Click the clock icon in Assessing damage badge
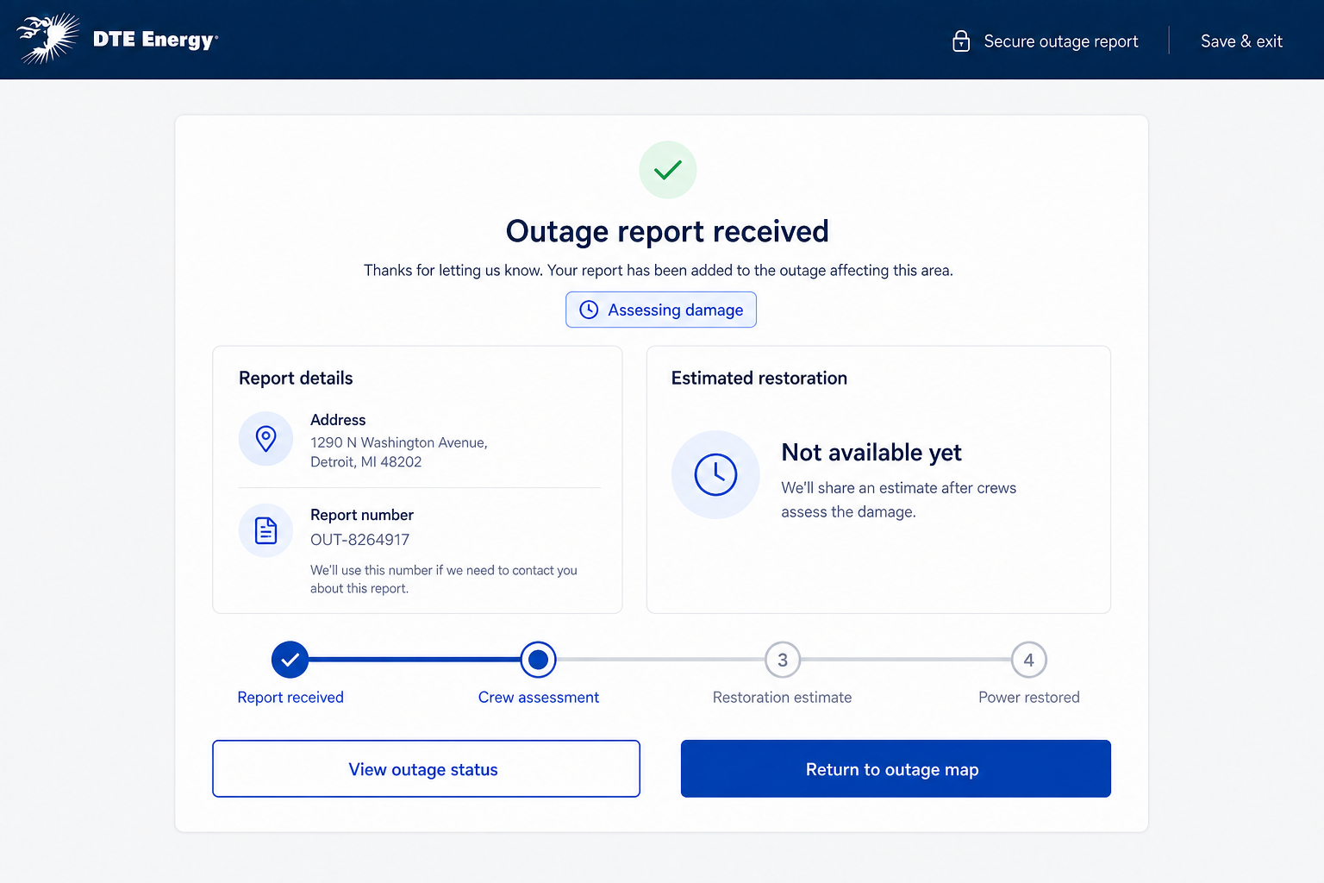 pos(589,310)
